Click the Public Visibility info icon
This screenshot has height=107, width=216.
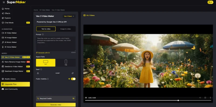48,79
